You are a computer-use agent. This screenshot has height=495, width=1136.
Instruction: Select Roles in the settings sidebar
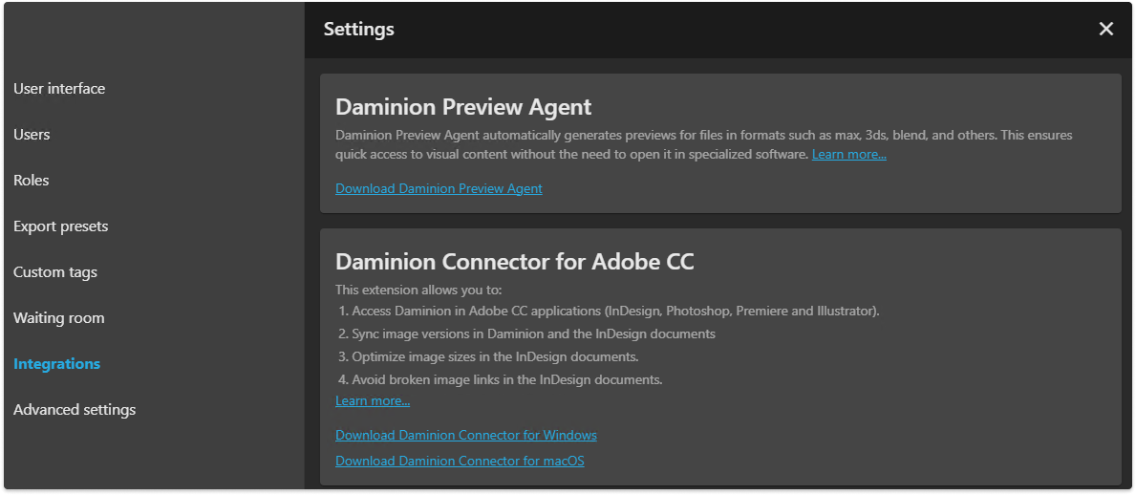[32, 181]
